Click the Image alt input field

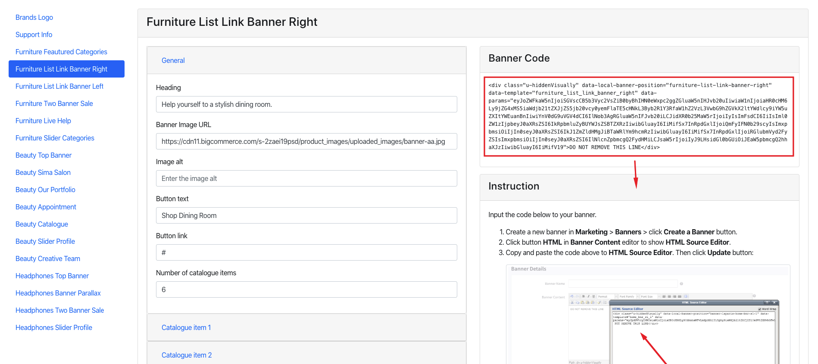pos(306,178)
